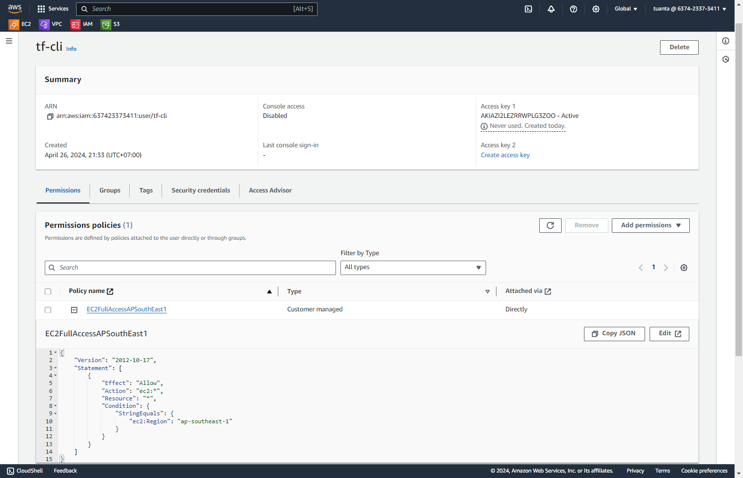Open the Privacy footer link
Viewport: 743px width, 478px height.
pos(635,471)
